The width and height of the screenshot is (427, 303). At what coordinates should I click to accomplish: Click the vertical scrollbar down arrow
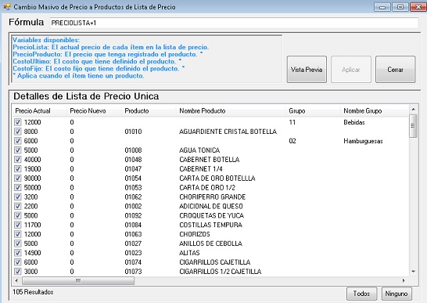click(413, 272)
